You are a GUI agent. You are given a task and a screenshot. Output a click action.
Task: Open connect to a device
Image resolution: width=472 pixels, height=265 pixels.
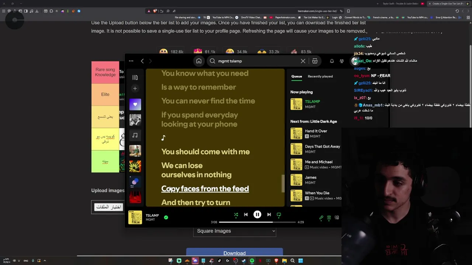point(337,218)
